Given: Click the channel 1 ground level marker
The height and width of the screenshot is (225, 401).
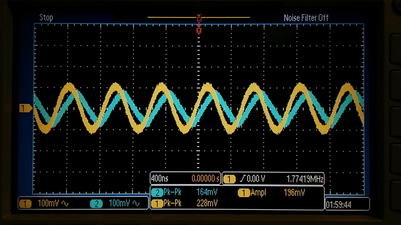Looking at the screenshot, I should coord(26,108).
